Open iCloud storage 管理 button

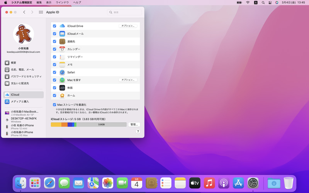(134, 124)
